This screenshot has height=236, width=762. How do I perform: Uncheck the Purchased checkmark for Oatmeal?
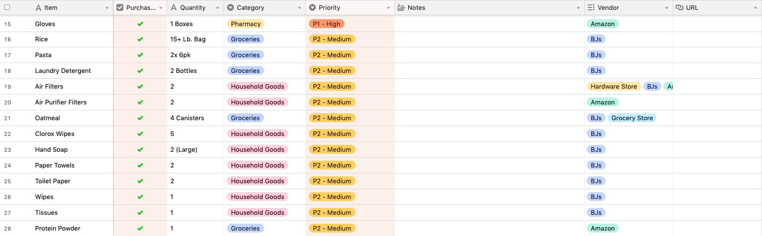coord(140,118)
